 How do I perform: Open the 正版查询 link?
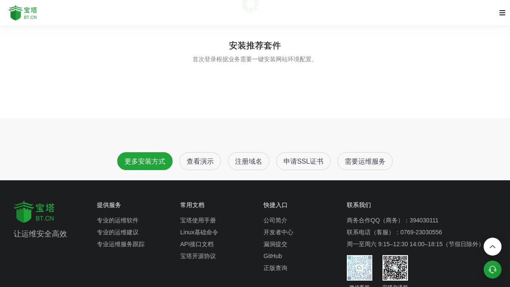275,268
